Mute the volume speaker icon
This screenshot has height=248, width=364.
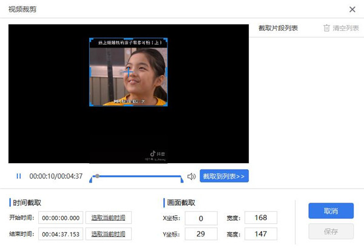pyautogui.click(x=192, y=176)
